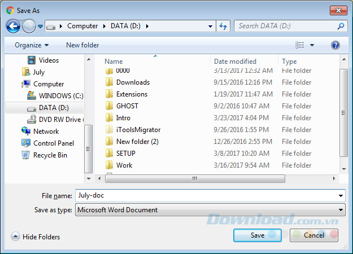Open the File name dropdown arrow
The image size is (353, 254).
(341, 196)
